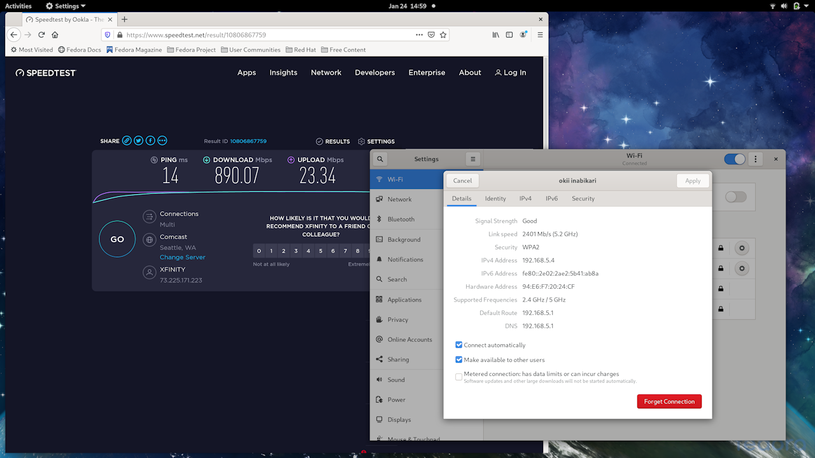Viewport: 815px width, 458px height.
Task: Show site security padlock info
Action: pyautogui.click(x=118, y=35)
